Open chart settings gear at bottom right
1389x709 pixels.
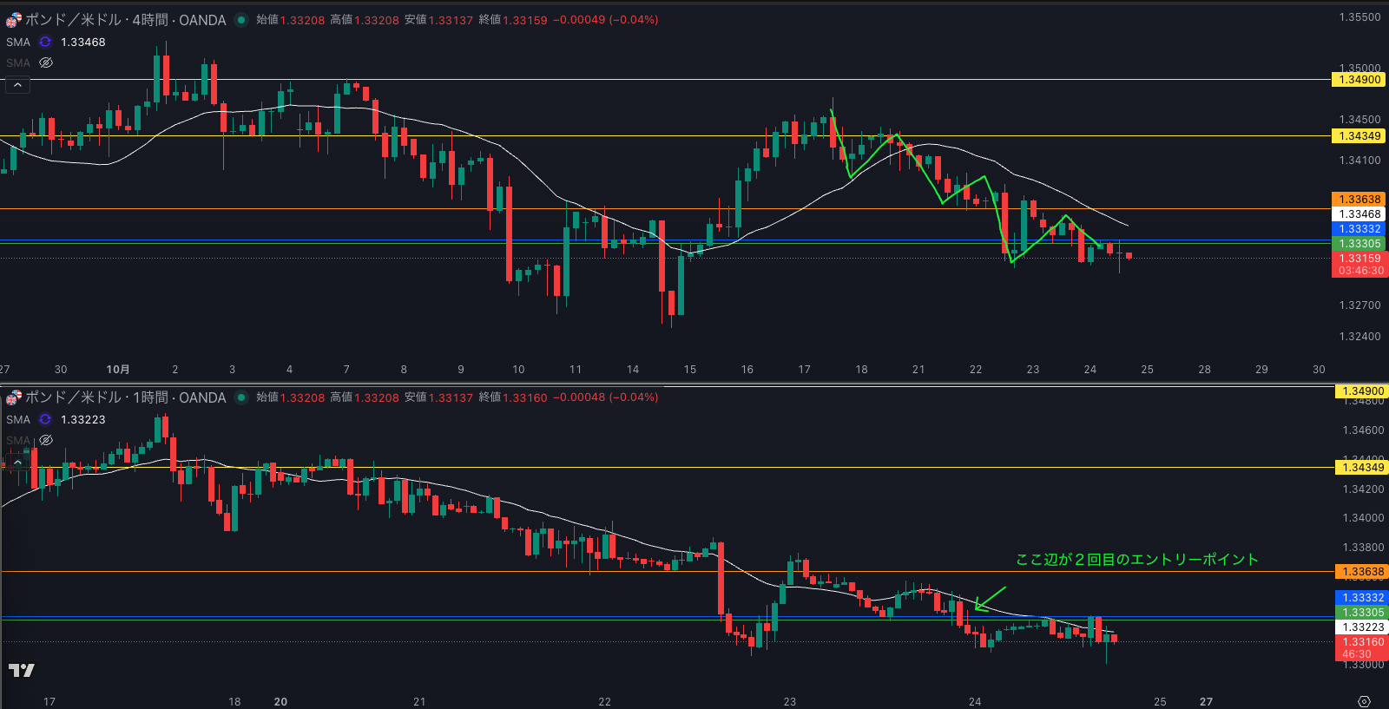(x=1364, y=701)
